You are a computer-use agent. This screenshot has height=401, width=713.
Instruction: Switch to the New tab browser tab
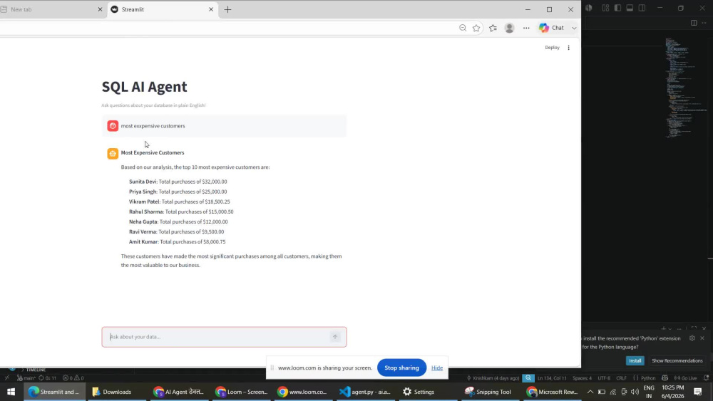tap(51, 9)
